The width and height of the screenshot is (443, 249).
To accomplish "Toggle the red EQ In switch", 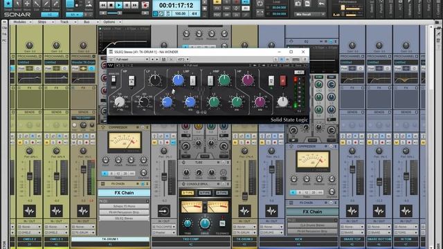I will 282,81.
